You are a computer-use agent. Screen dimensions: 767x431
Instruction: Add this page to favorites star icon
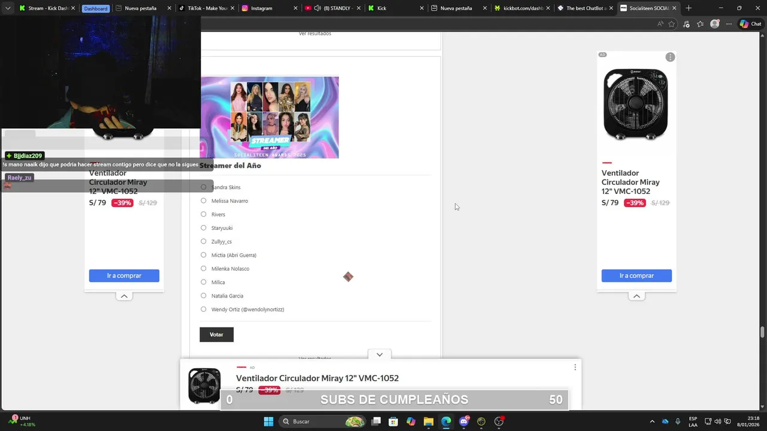coord(672,24)
